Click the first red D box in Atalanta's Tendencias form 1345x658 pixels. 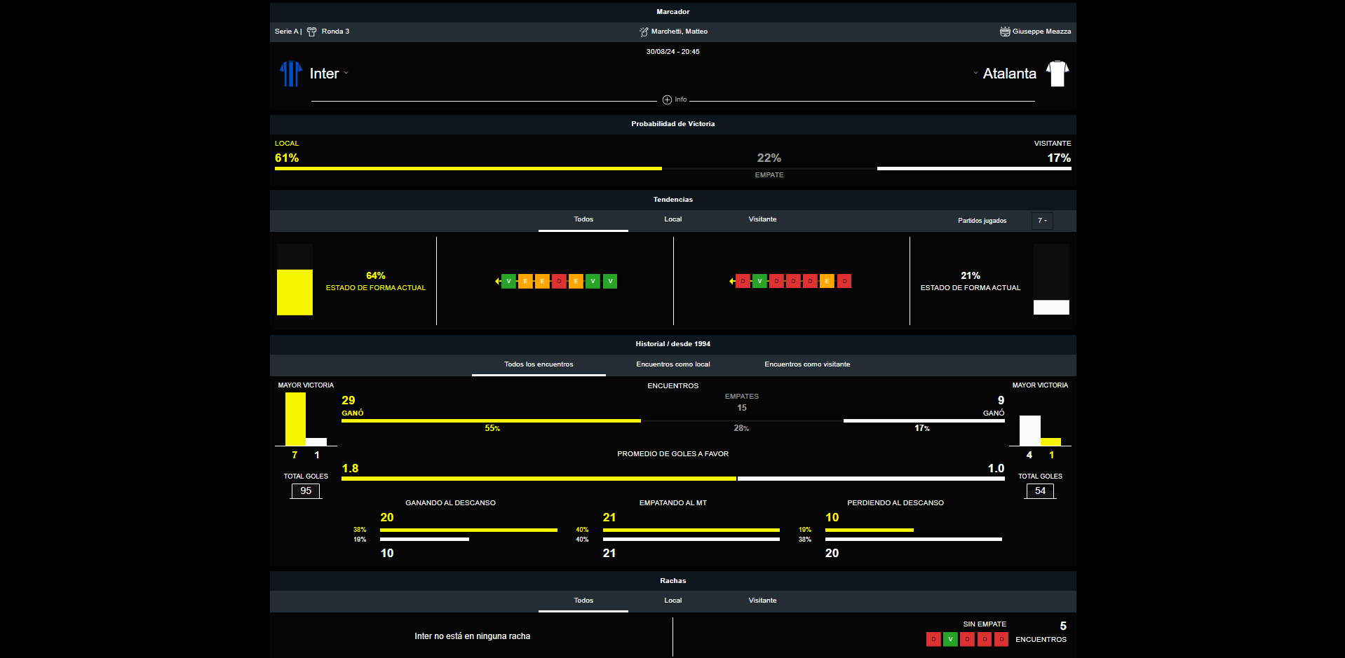point(743,281)
